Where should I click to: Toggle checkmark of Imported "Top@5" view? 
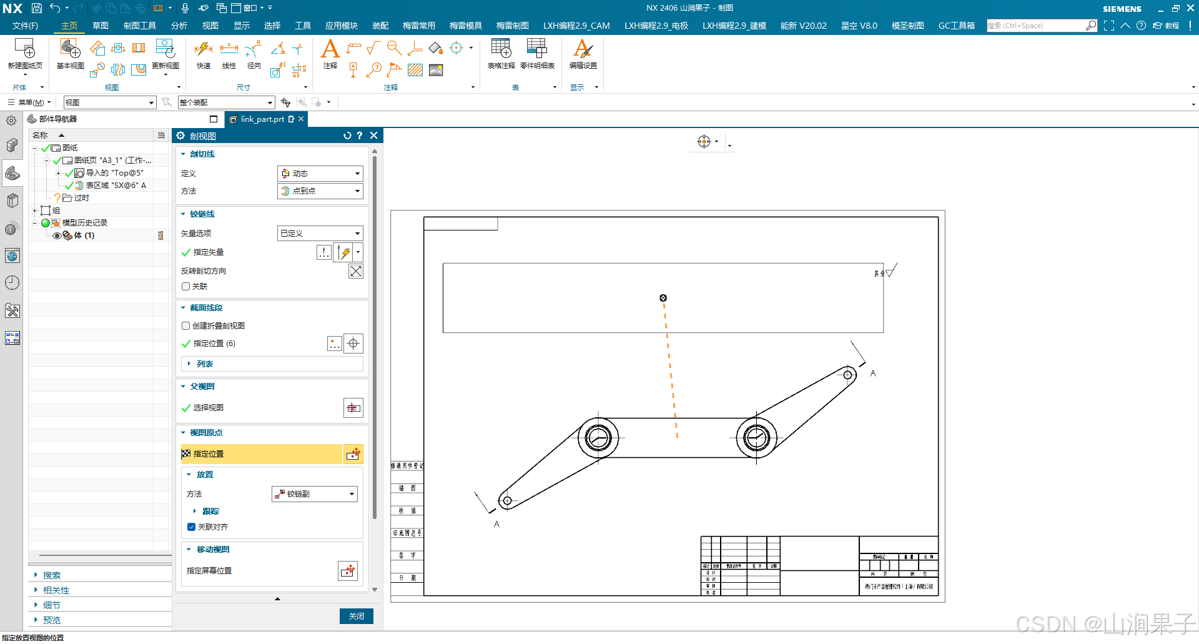tap(69, 173)
